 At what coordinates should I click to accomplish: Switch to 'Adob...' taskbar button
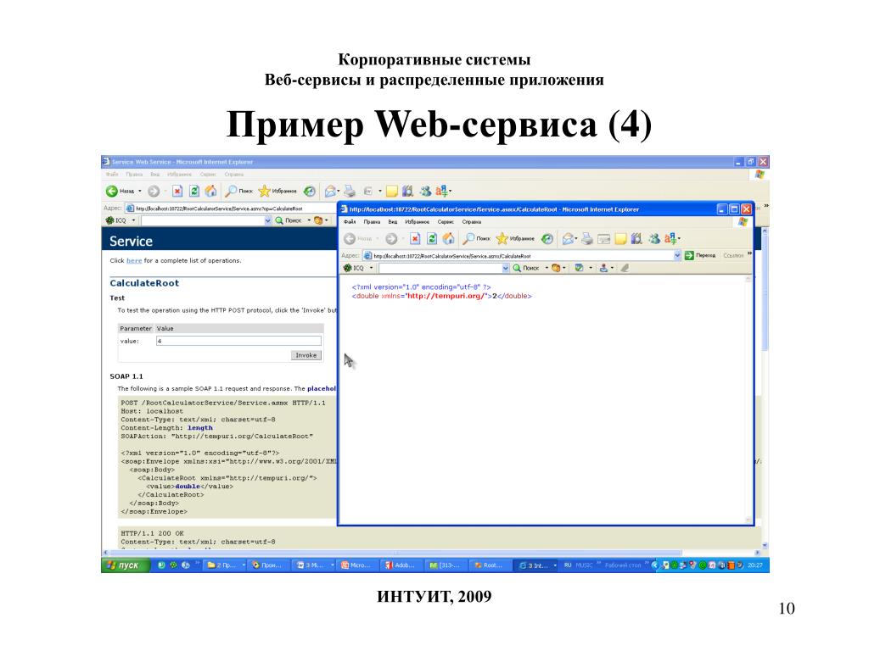pyautogui.click(x=401, y=565)
